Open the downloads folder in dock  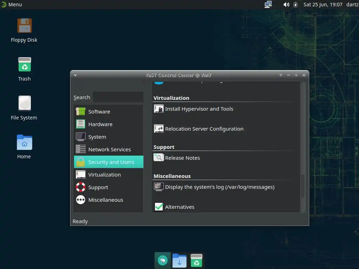pyautogui.click(x=179, y=261)
